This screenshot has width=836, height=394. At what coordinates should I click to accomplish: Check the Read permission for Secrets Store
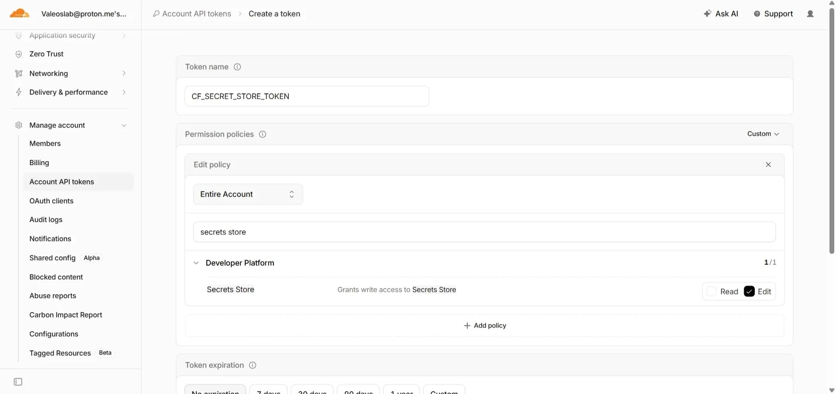click(711, 291)
